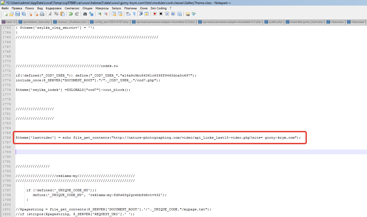Open the Синтаксис menu

click(72, 8)
